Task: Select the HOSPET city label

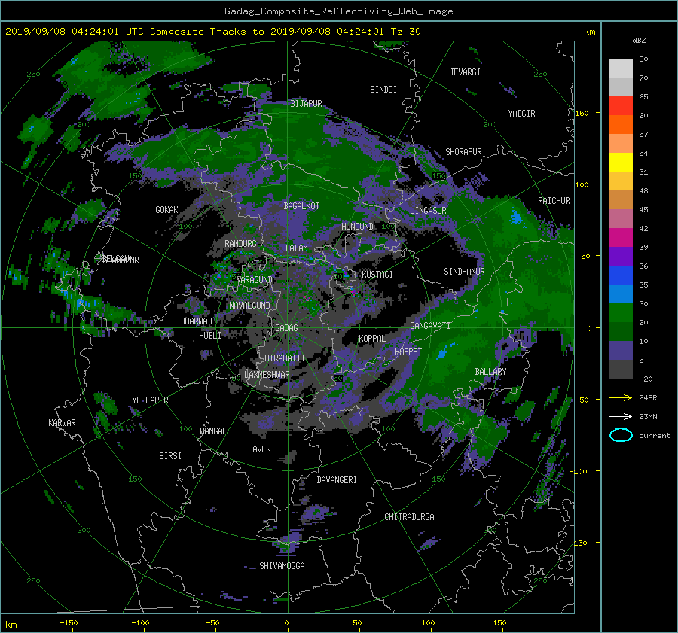Action: [408, 352]
